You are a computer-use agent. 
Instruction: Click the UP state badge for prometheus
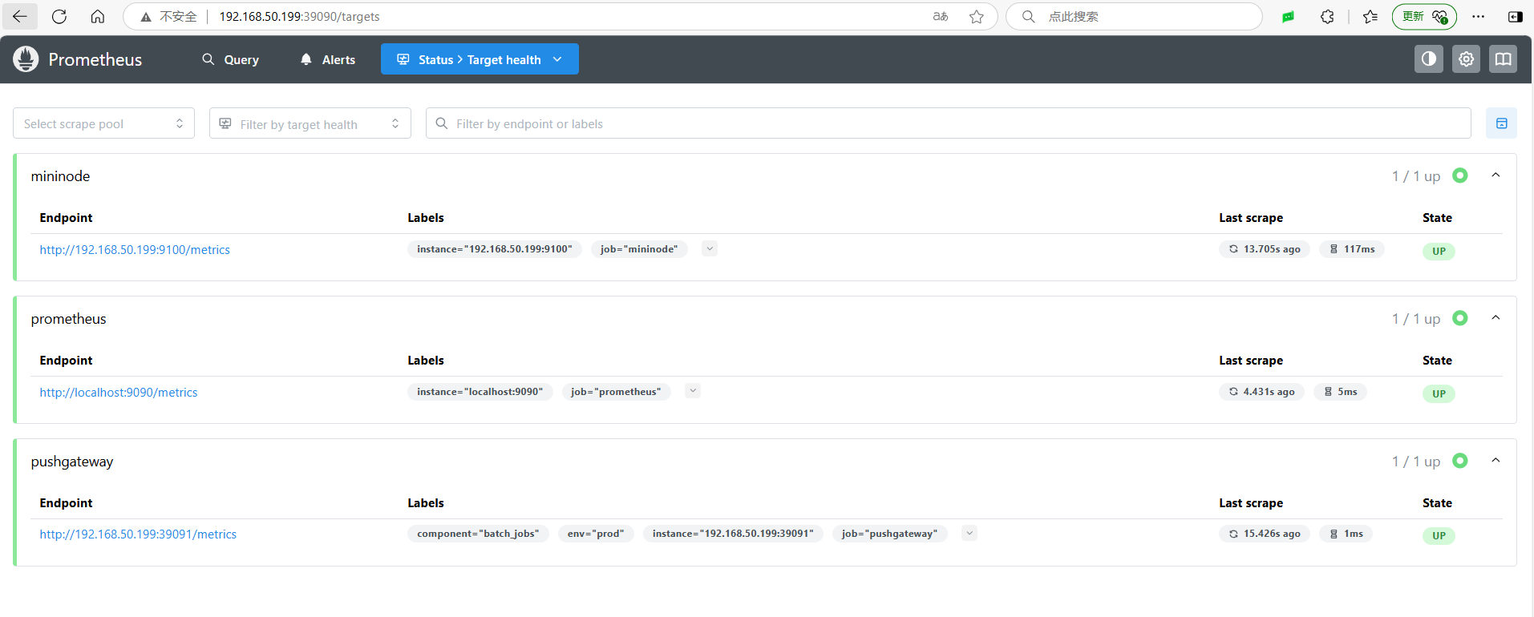(1439, 393)
